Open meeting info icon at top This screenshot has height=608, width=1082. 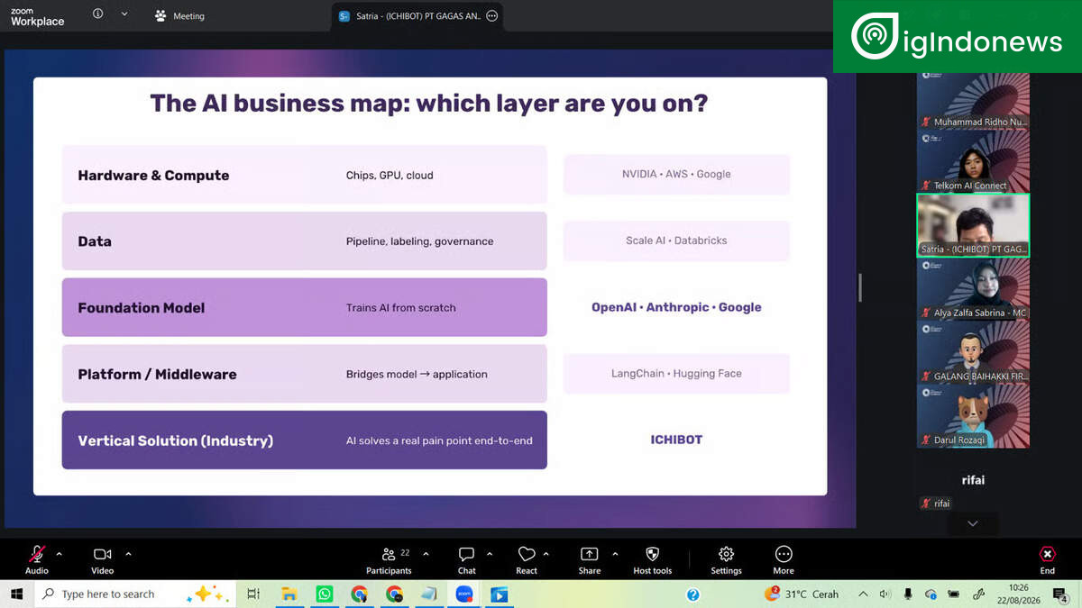(98, 14)
